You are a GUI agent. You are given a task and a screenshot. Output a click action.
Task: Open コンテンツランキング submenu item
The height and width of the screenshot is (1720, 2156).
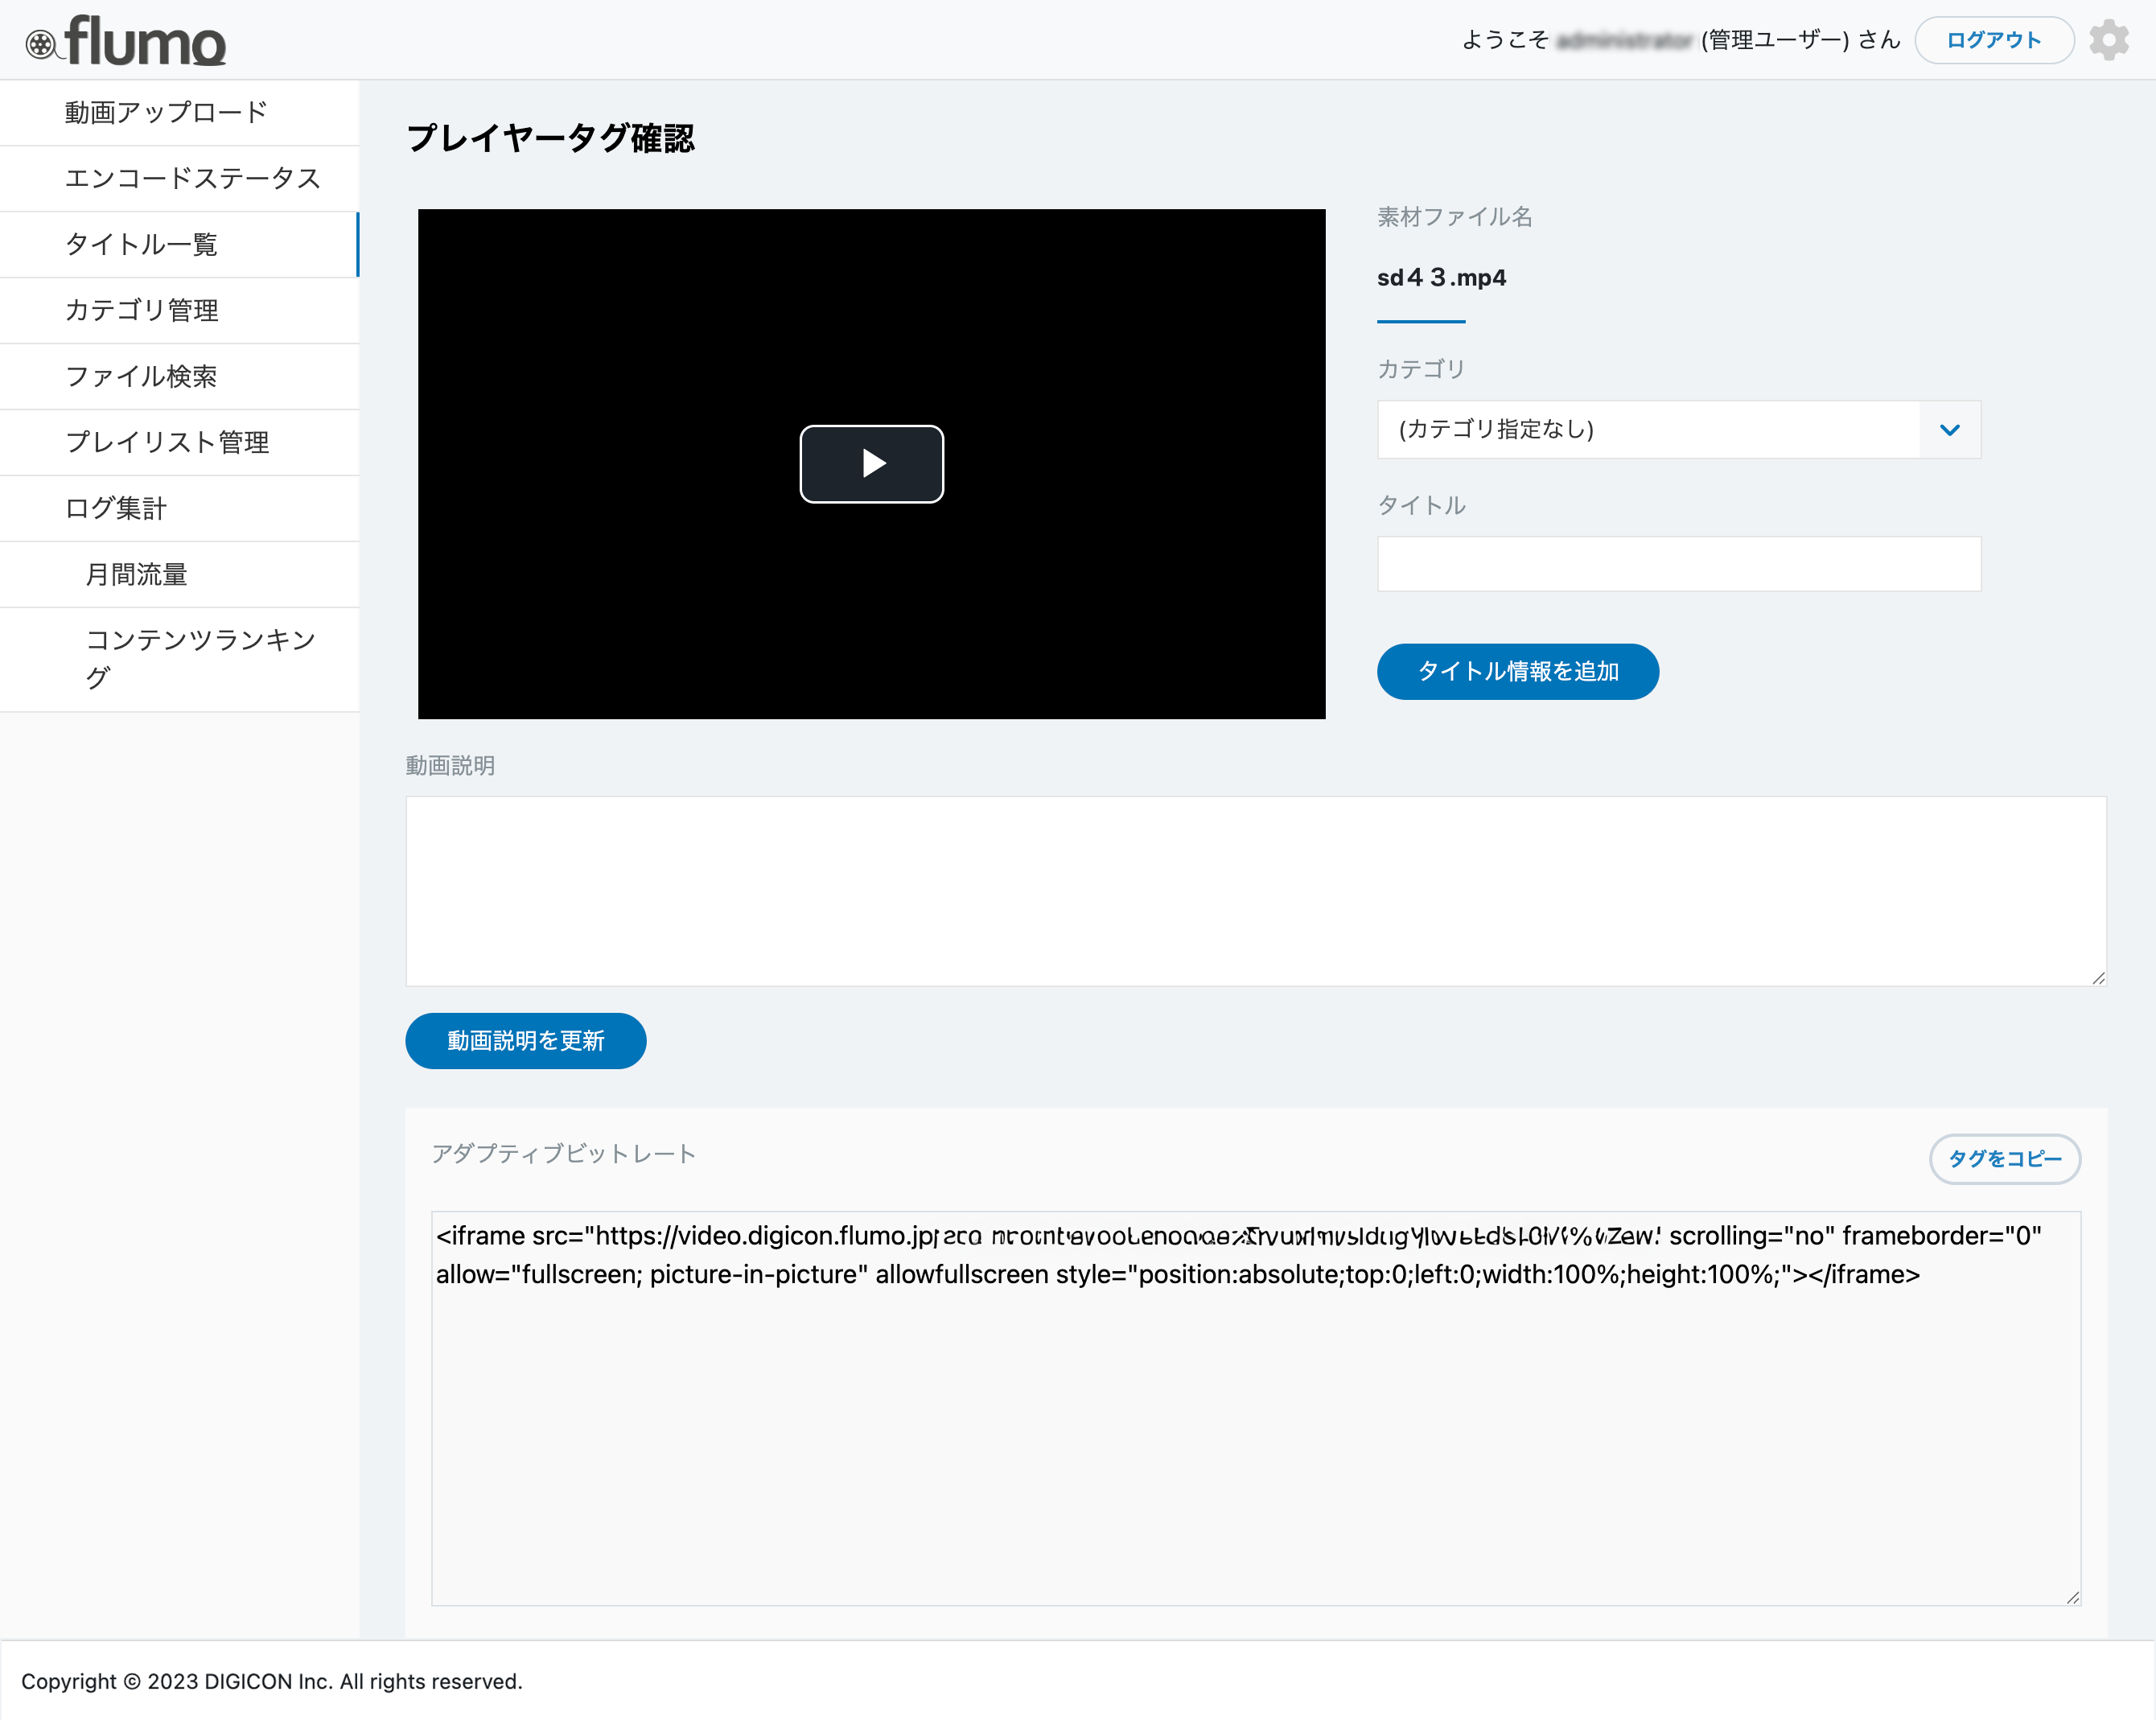point(180,660)
